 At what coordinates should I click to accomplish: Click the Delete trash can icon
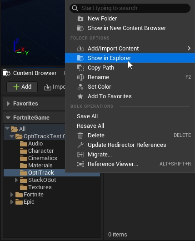point(80,136)
